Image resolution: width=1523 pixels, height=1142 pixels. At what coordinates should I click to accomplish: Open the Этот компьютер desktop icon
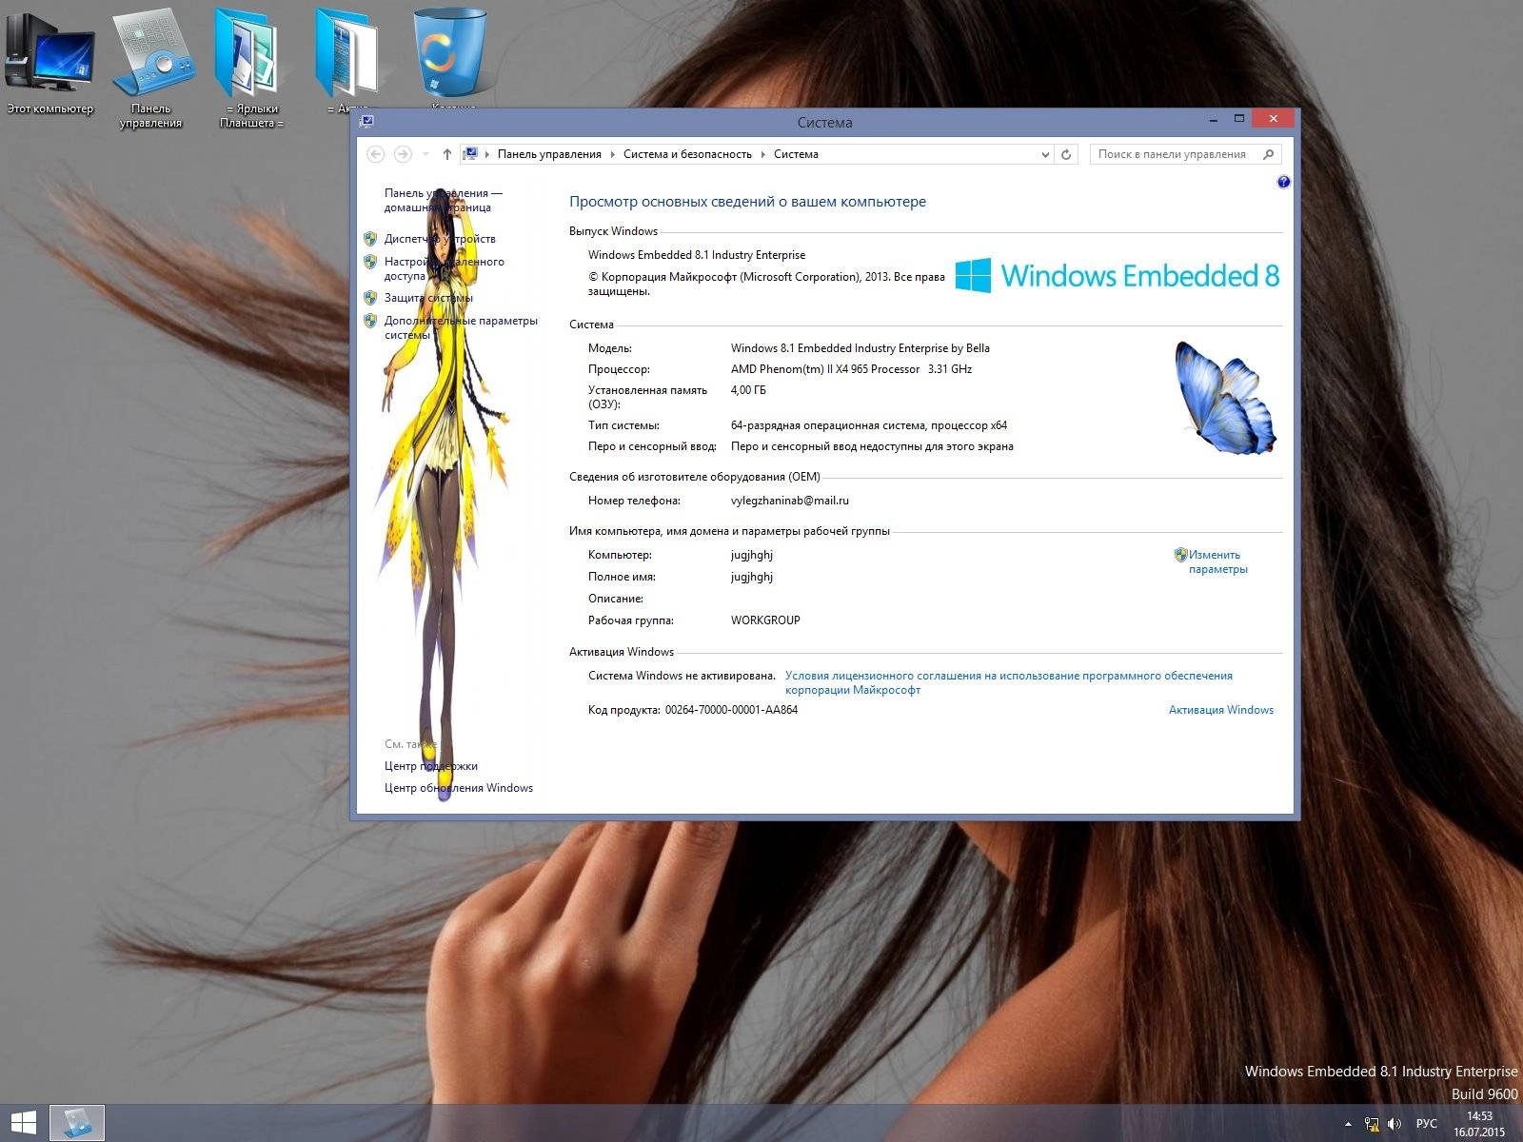(49, 63)
